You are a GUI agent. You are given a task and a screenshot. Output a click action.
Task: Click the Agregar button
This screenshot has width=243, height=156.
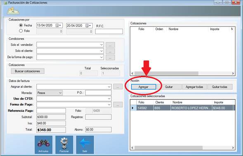coord(144,87)
